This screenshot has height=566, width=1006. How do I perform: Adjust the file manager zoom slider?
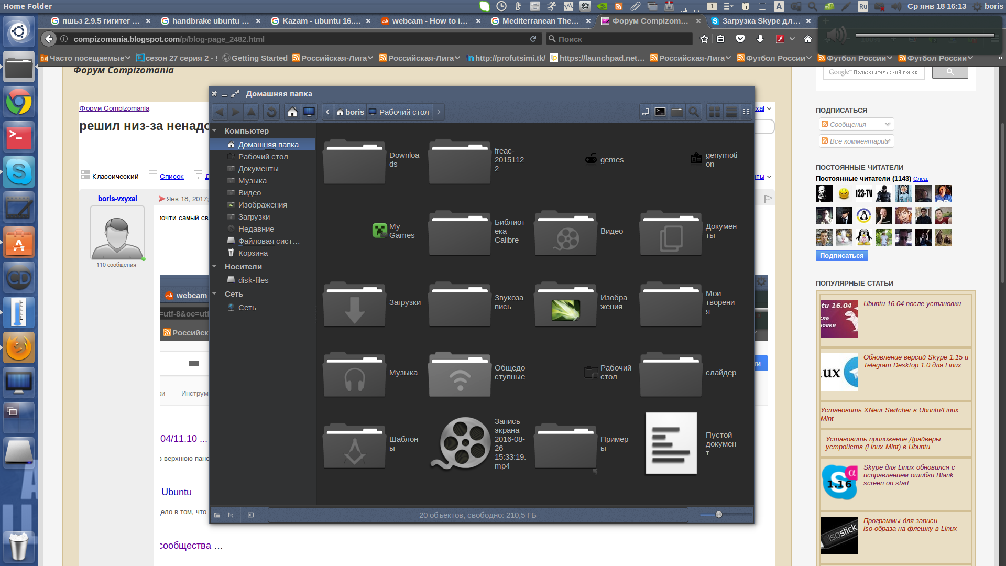(x=719, y=515)
